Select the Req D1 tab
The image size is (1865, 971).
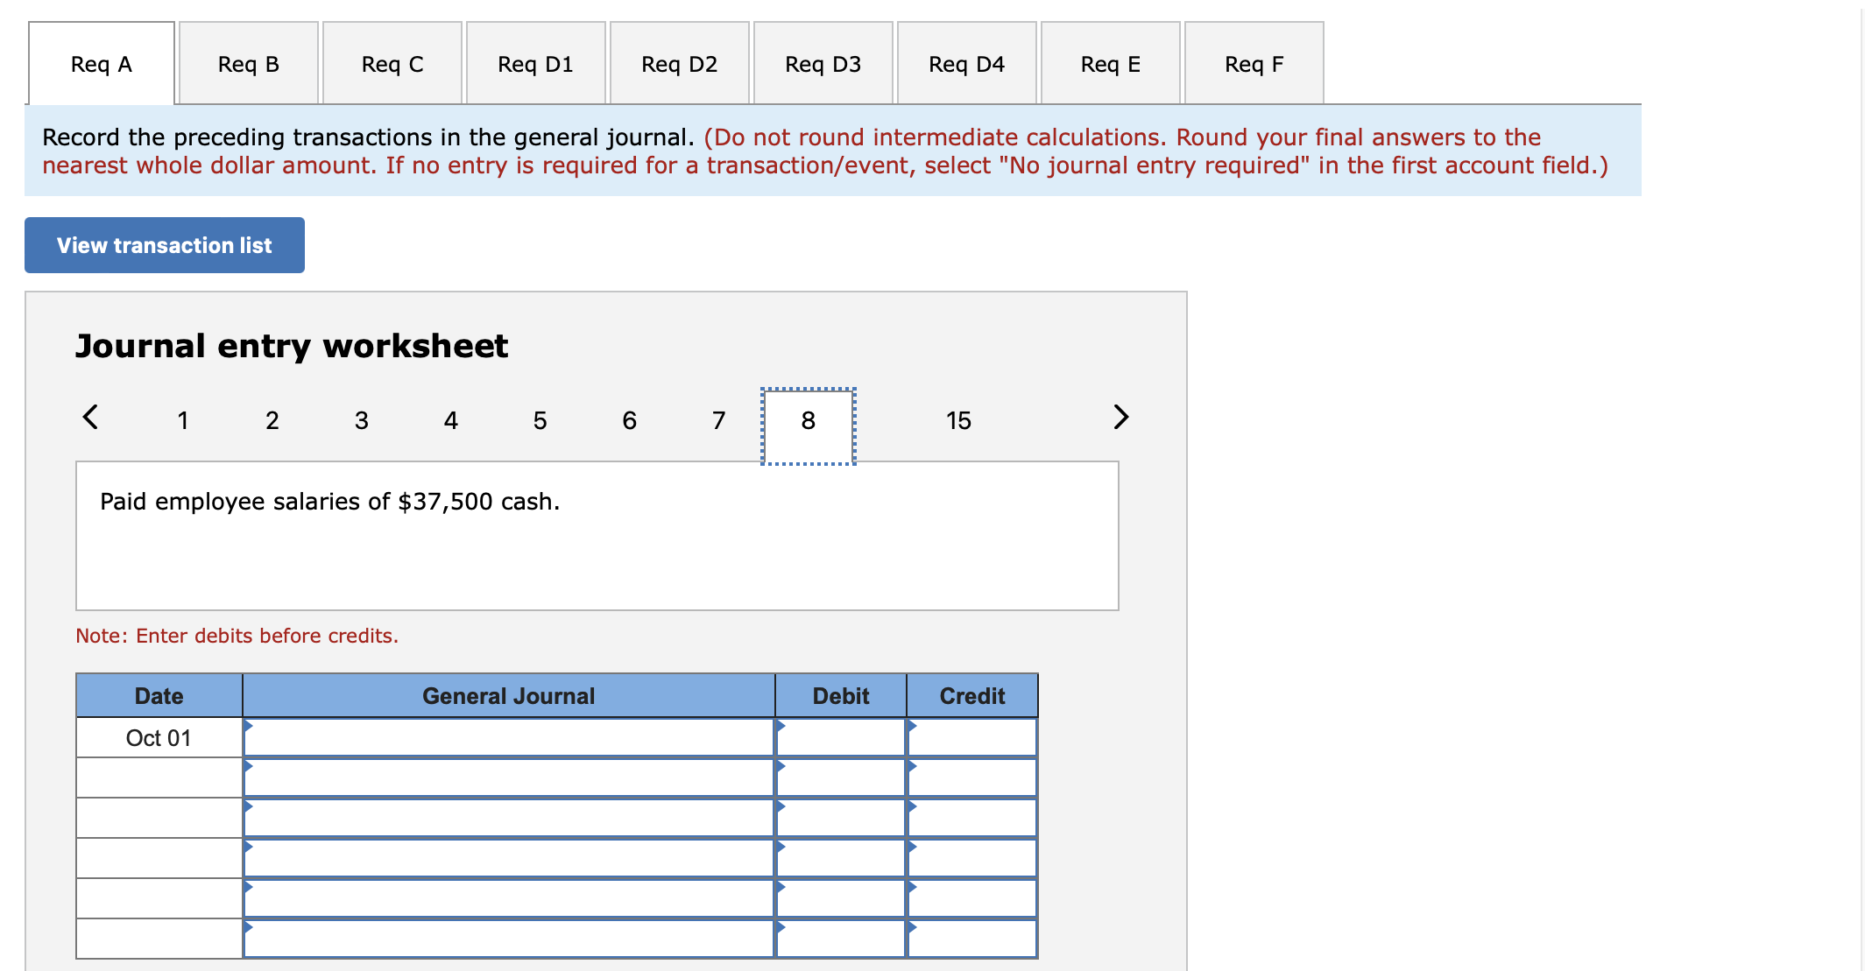(535, 63)
